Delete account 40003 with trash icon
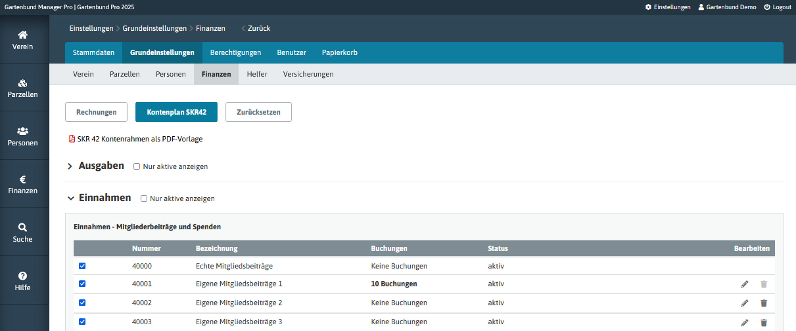Screen dimensions: 796x331 (x=764, y=322)
